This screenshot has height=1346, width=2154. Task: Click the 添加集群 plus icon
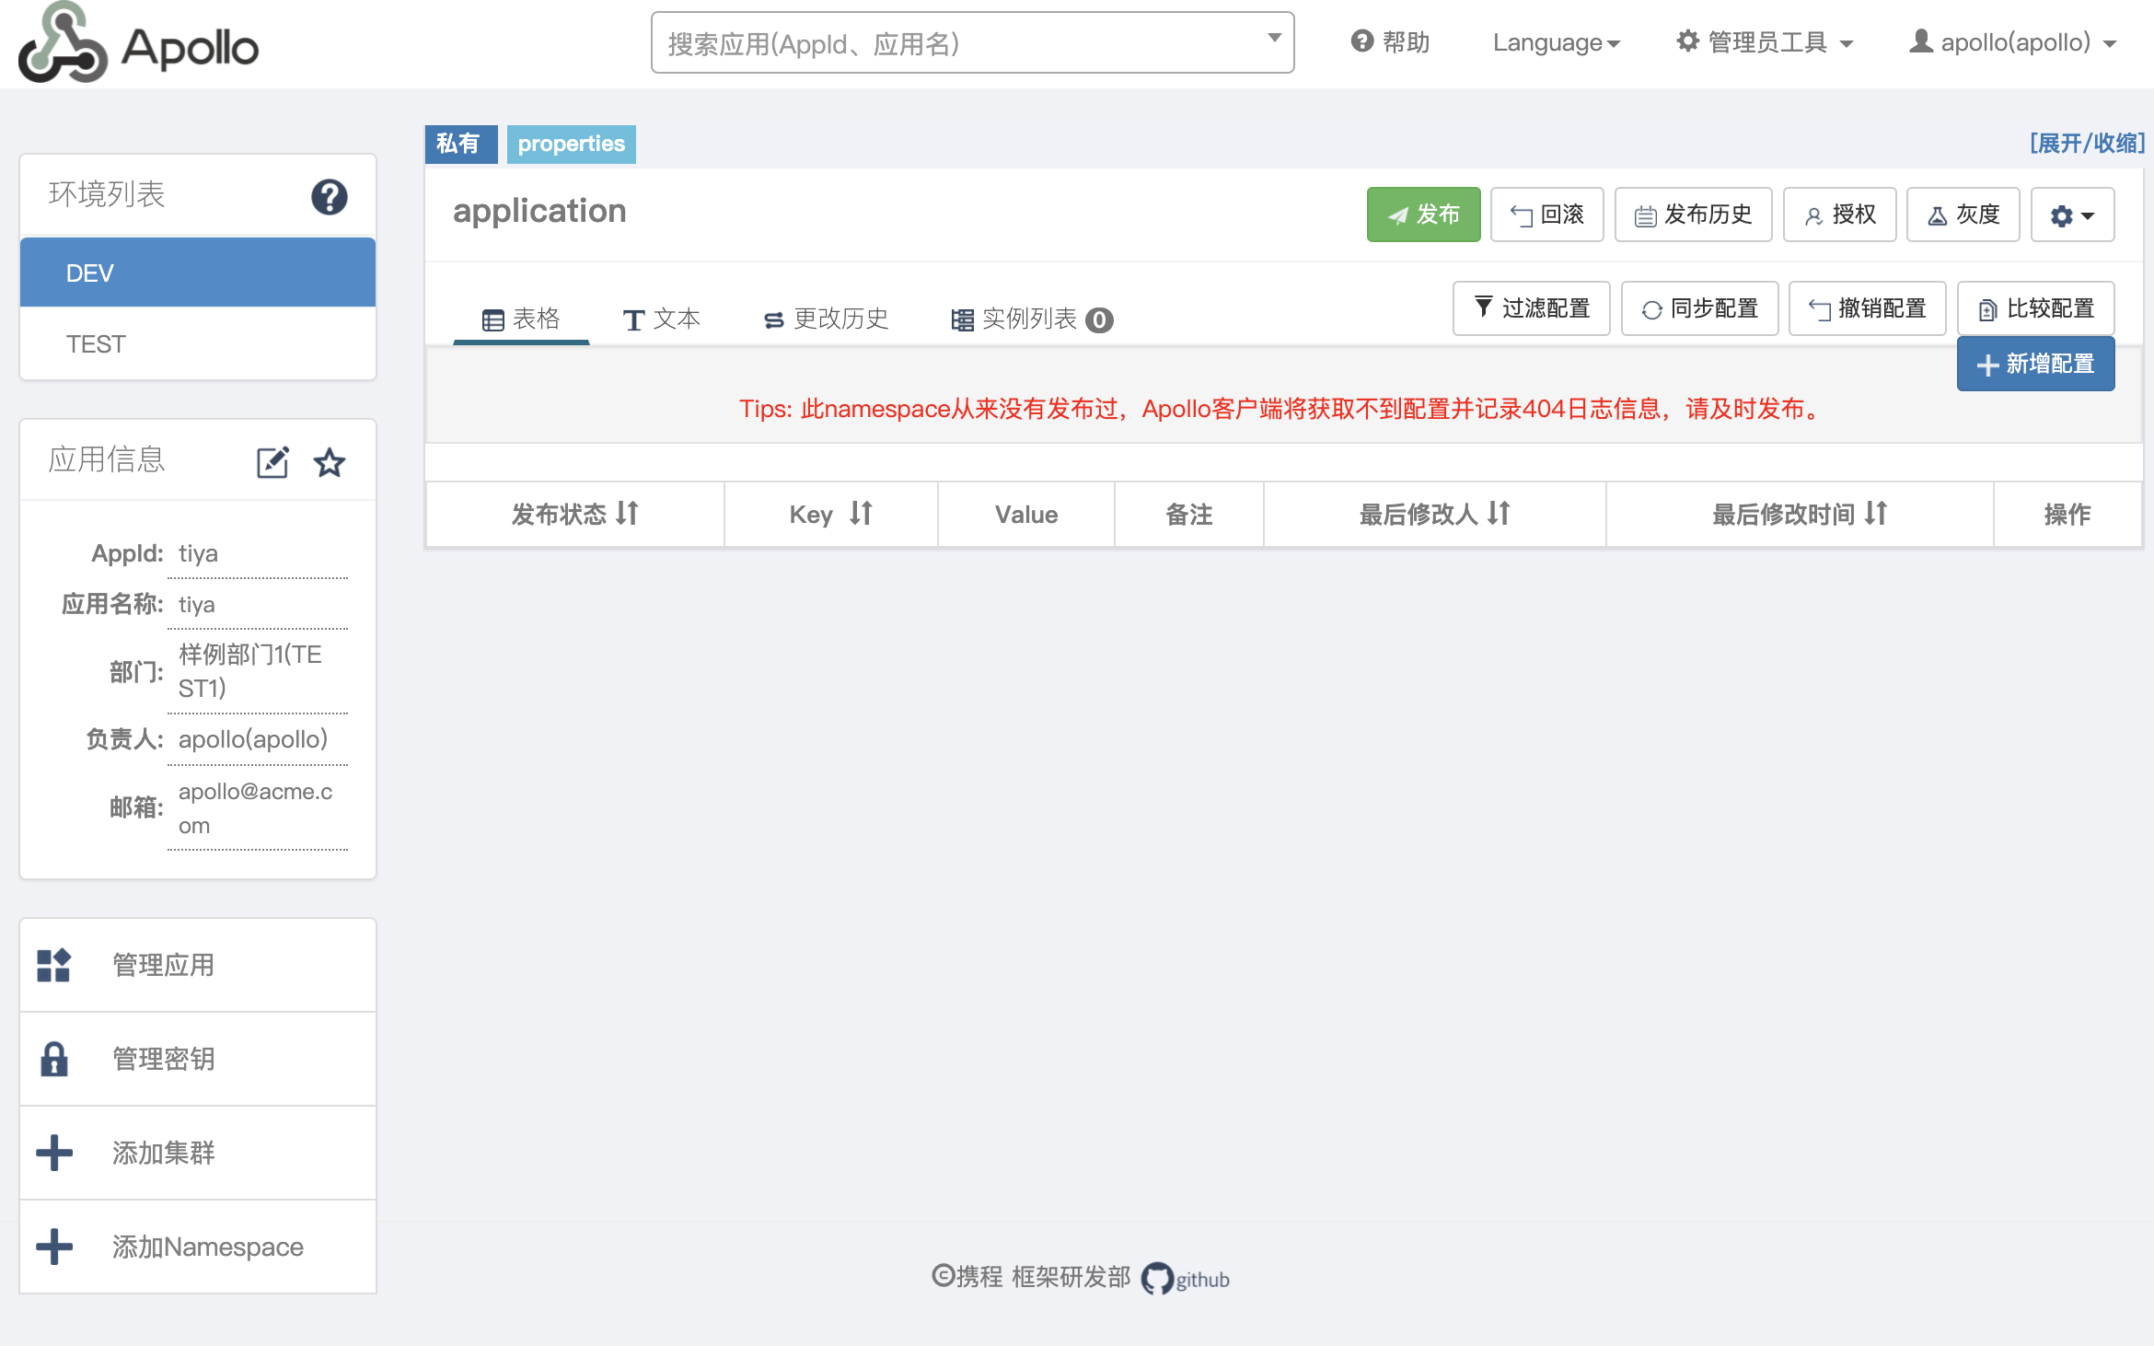coord(54,1153)
